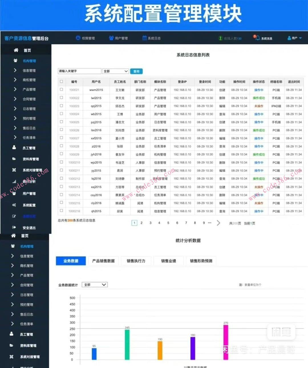Tick checkbox for log row 100021
The height and width of the screenshot is (368, 308).
[61, 90]
